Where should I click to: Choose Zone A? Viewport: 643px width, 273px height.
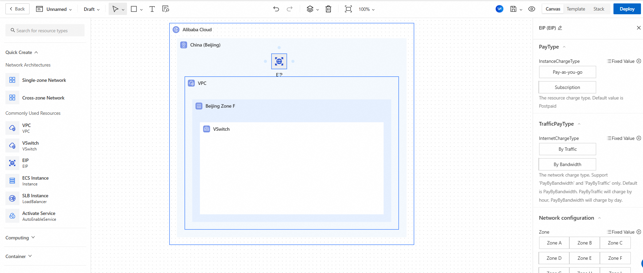[x=554, y=243]
